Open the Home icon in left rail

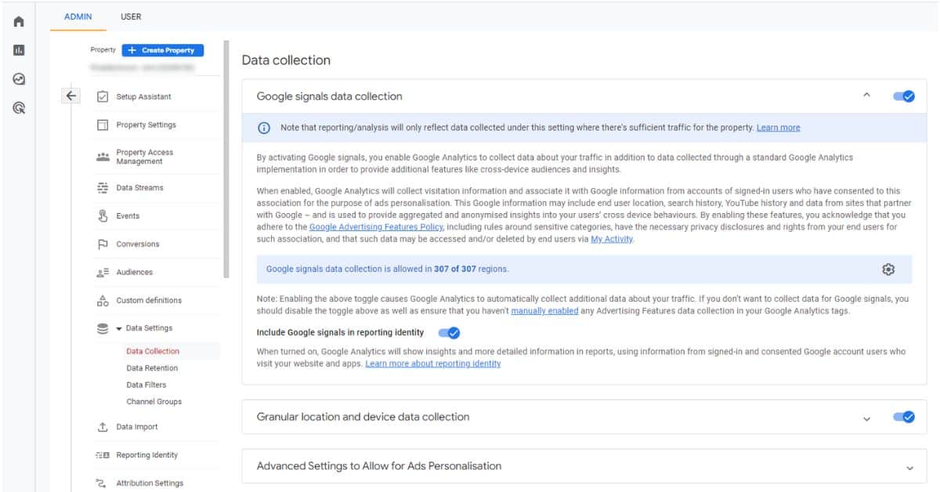pos(18,24)
